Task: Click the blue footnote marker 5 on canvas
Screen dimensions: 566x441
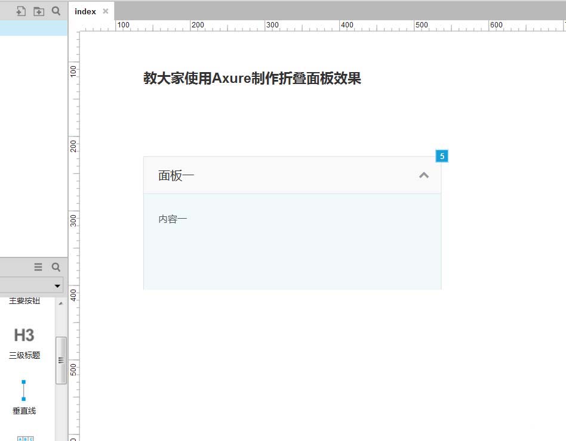Action: pos(442,156)
